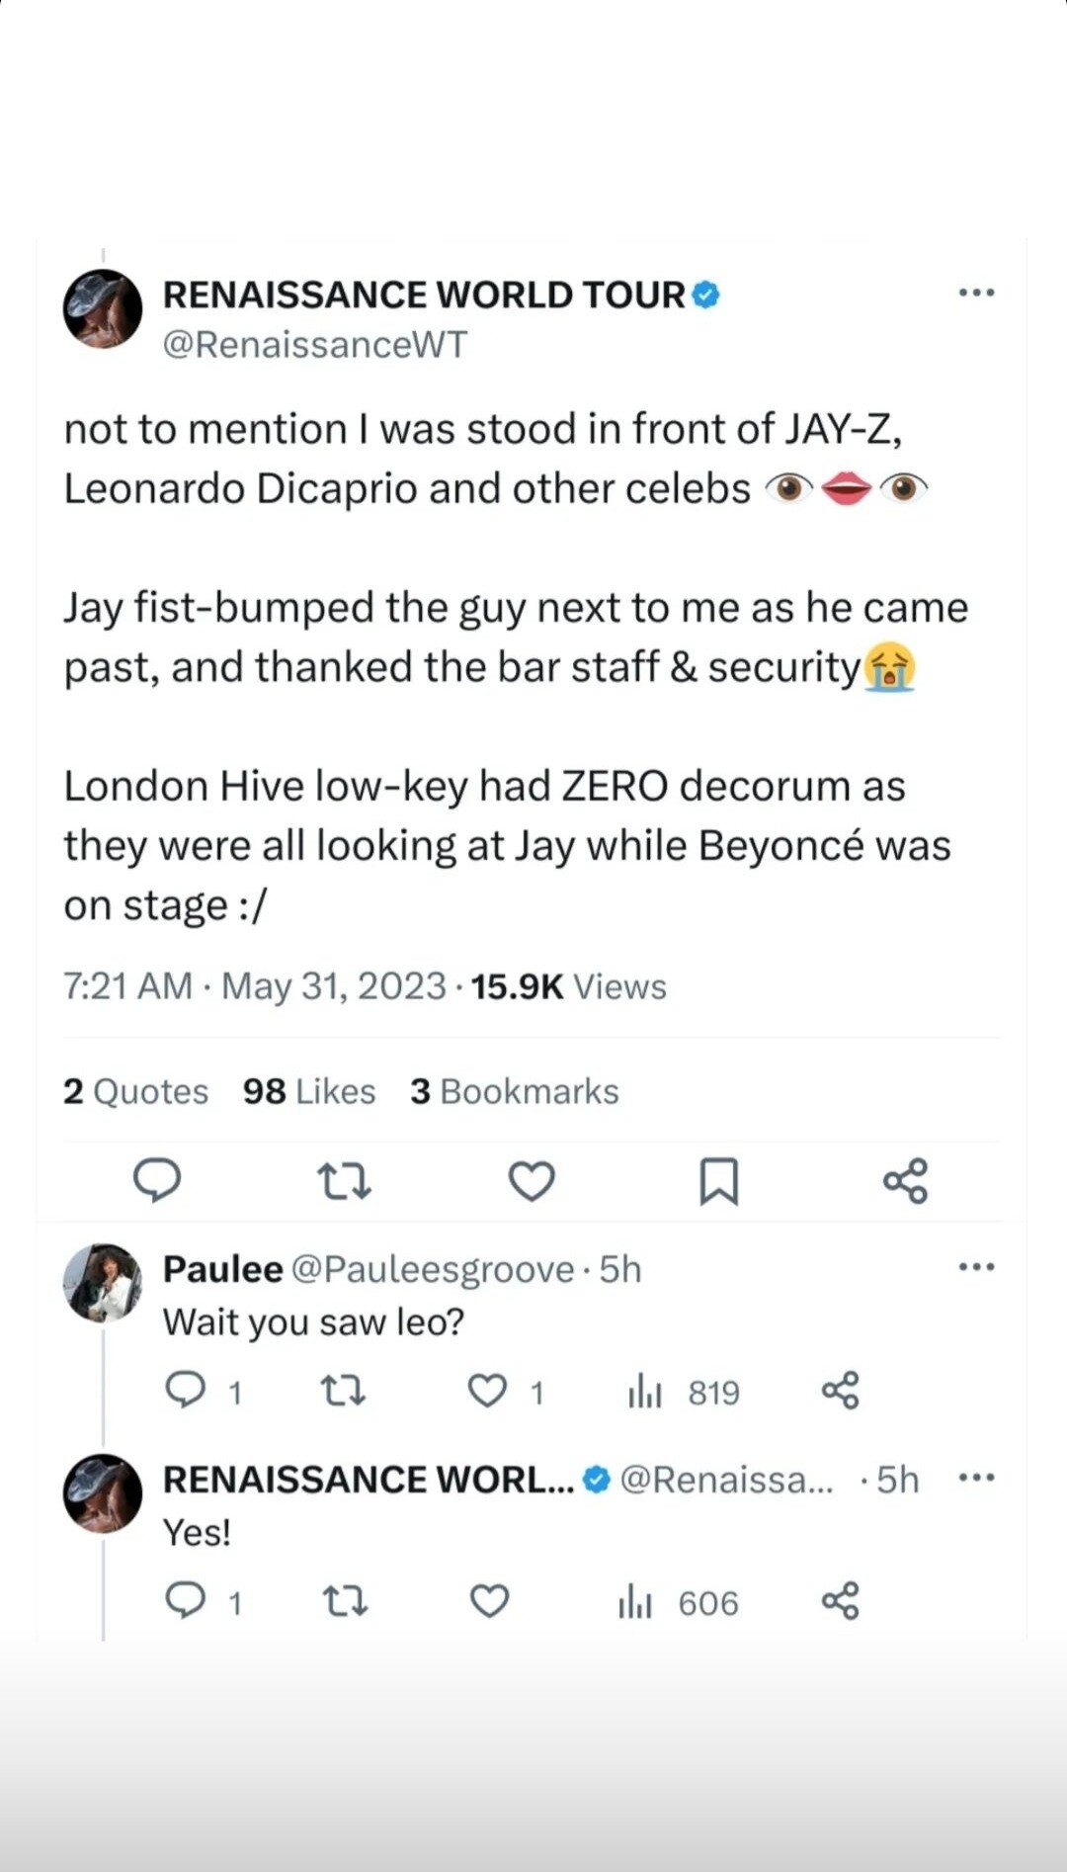The width and height of the screenshot is (1067, 1872).
Task: Share the 'Yes!' reply
Action: tap(840, 1601)
